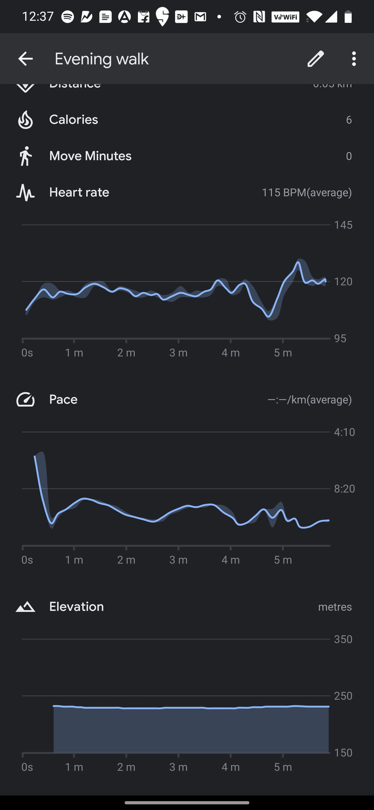Open Spotify notification in status bar
374x810 pixels.
pos(68,17)
